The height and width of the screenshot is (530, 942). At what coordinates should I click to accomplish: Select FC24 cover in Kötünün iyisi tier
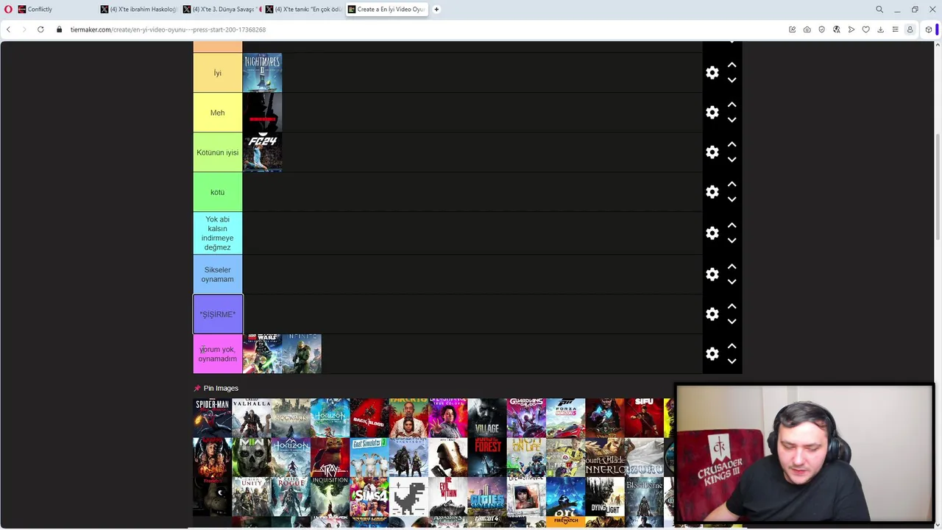tap(263, 152)
